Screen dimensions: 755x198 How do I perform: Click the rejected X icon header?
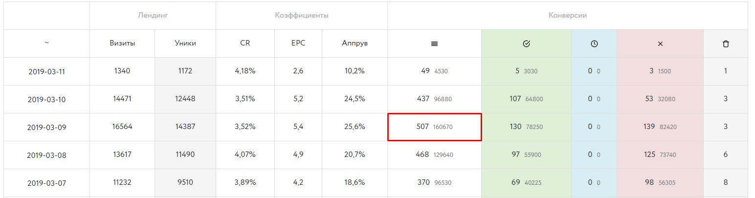[x=660, y=44]
